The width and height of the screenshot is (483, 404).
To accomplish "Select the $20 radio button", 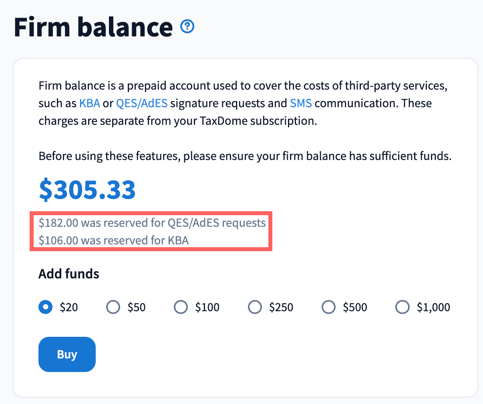I will tap(46, 307).
